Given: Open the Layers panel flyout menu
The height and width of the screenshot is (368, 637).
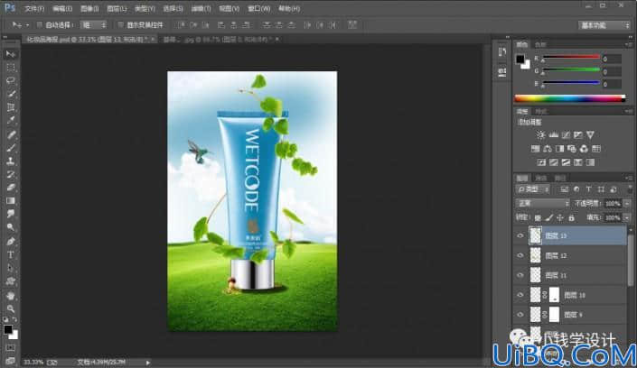Looking at the screenshot, I should pos(629,178).
